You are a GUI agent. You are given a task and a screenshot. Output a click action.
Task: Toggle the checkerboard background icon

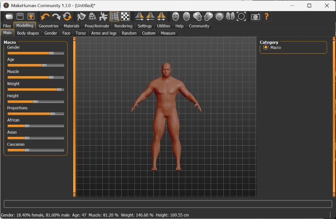pyautogui.click(x=125, y=17)
